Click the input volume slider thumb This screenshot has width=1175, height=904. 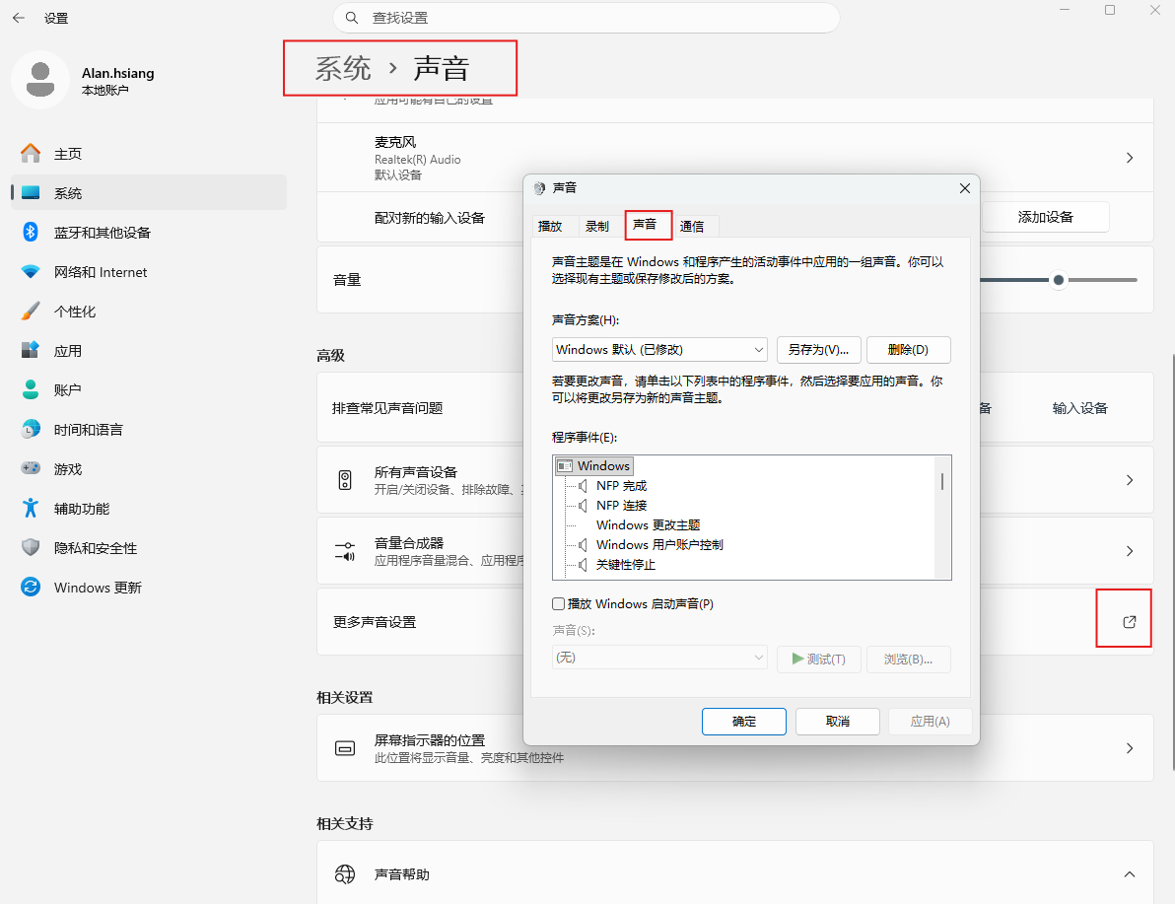1058,280
